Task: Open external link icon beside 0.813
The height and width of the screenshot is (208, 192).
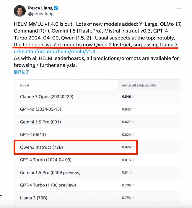Action: (133, 160)
